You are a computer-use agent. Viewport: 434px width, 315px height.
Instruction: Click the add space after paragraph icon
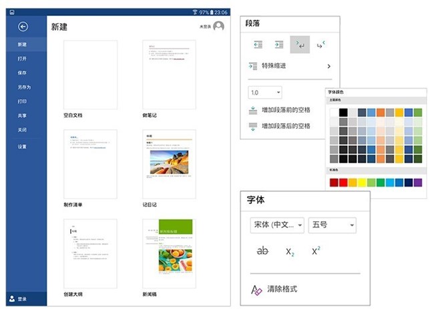[253, 126]
